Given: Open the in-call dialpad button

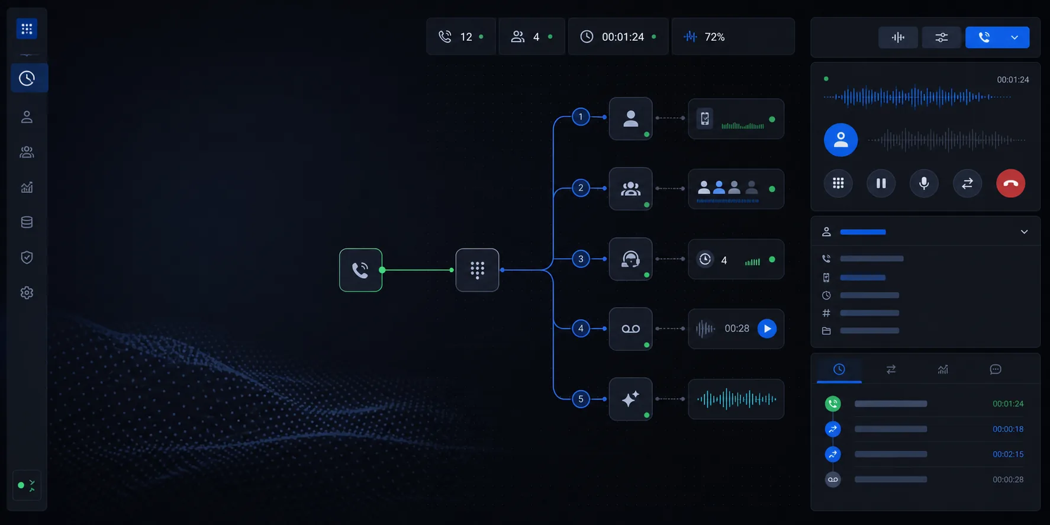Looking at the screenshot, I should tap(838, 183).
